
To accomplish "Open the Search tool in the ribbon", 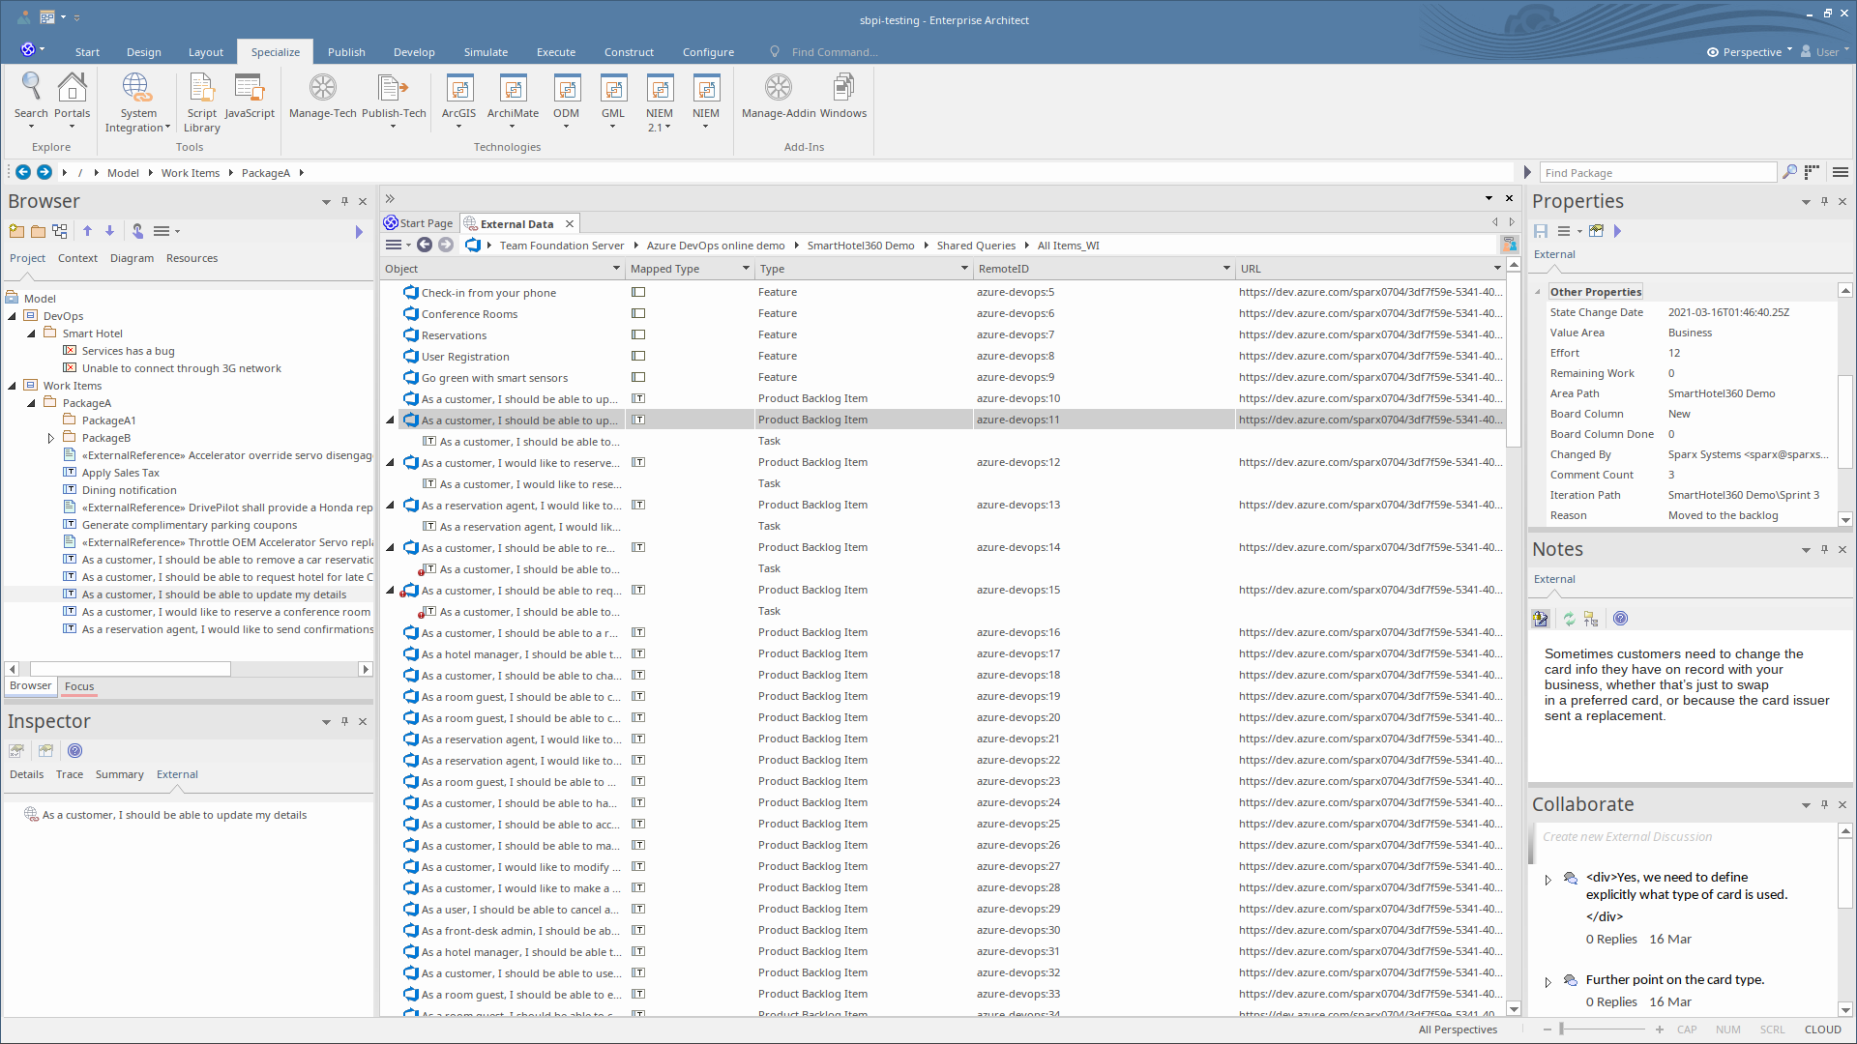I will click(31, 101).
